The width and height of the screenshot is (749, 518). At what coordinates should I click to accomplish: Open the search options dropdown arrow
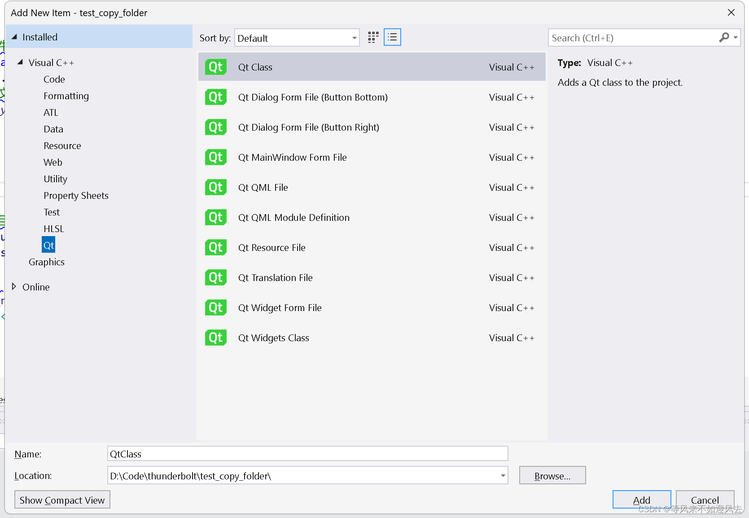(x=736, y=38)
